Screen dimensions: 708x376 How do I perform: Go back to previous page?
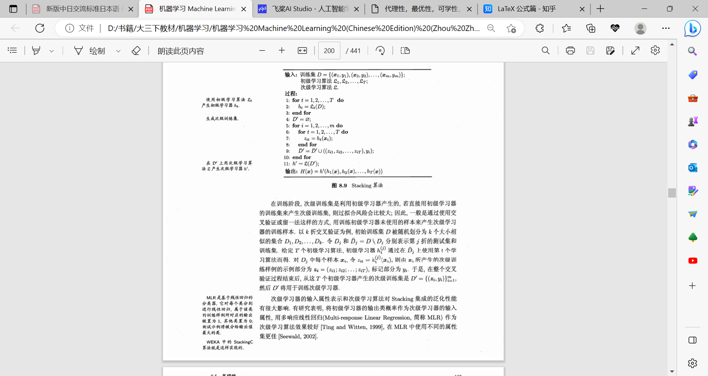pos(15,28)
